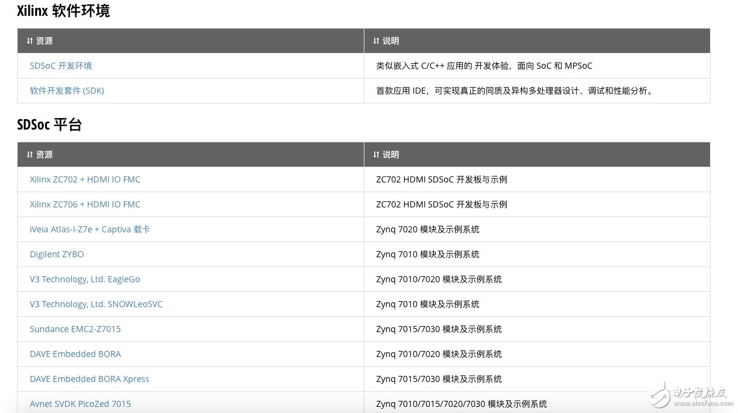Screen dimensions: 738x413
Task: Go to the Digilent ZYBO page
Action: pyautogui.click(x=57, y=254)
